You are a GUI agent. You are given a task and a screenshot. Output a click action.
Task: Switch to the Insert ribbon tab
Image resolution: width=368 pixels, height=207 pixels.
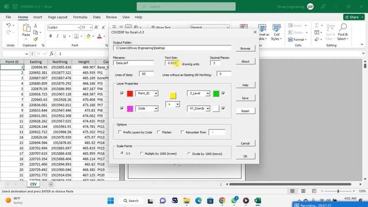(37, 17)
